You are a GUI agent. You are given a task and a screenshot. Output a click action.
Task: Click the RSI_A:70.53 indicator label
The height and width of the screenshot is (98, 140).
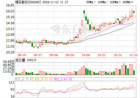[x=24, y=79]
